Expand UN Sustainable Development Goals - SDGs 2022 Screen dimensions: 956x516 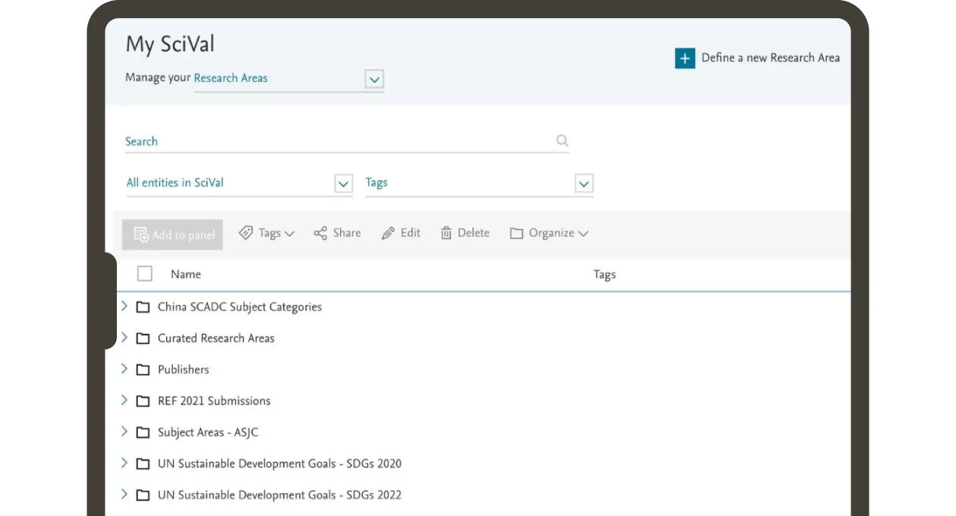click(124, 493)
